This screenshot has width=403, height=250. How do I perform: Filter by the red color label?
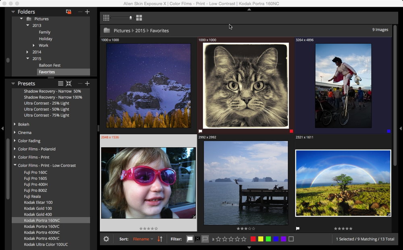pyautogui.click(x=253, y=239)
